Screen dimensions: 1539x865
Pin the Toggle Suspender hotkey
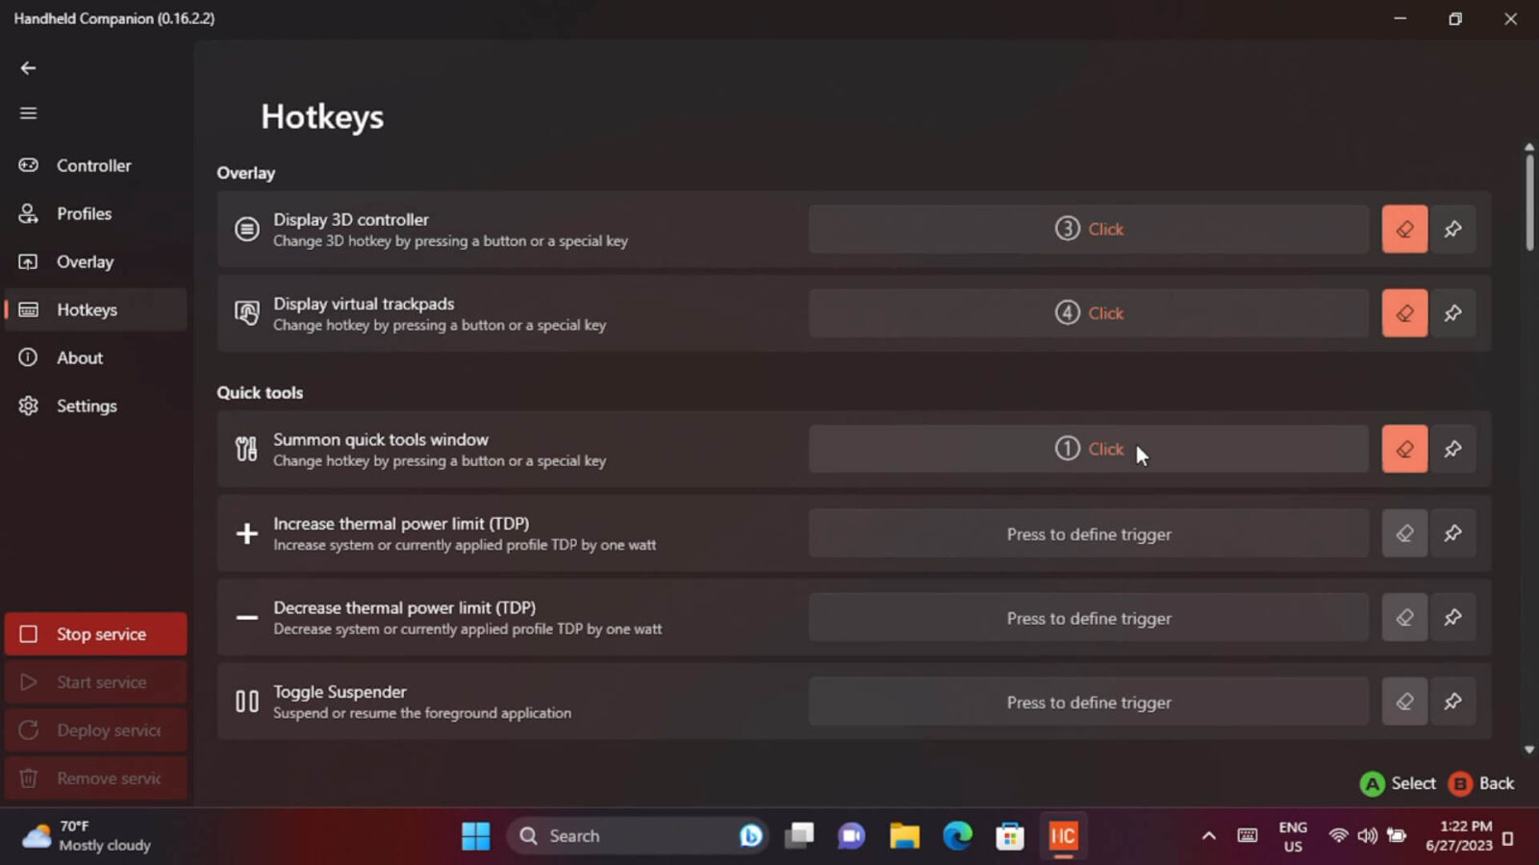1452,702
